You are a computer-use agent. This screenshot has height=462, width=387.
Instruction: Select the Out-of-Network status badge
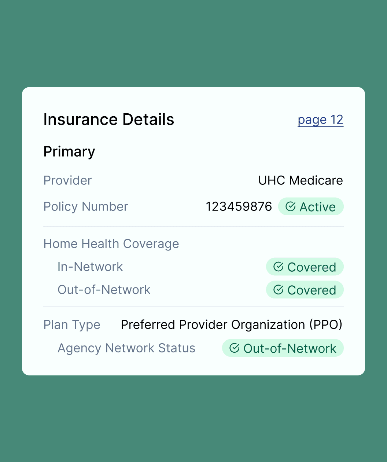click(283, 348)
